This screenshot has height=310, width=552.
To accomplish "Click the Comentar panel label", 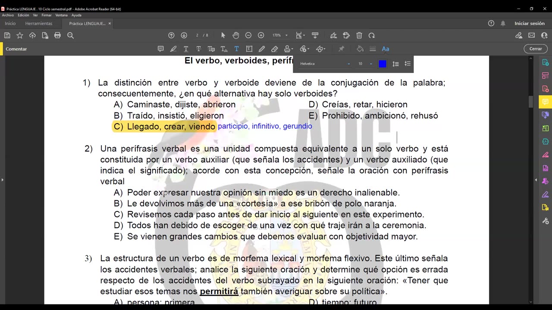I will click(x=16, y=49).
